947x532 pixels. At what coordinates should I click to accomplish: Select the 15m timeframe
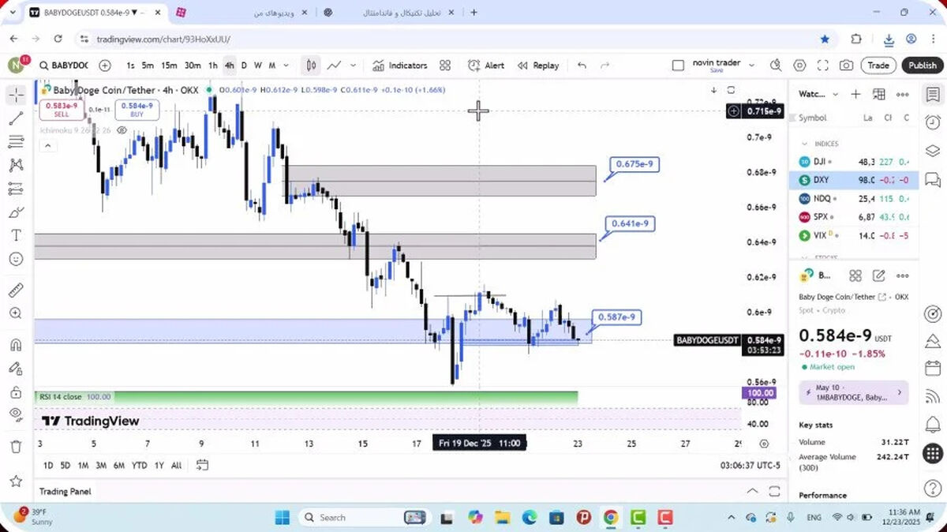[x=169, y=66]
